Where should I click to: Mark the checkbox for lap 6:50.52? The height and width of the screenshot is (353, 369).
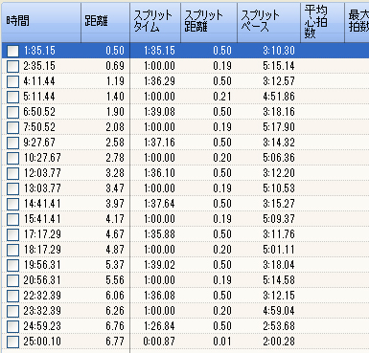point(13,112)
